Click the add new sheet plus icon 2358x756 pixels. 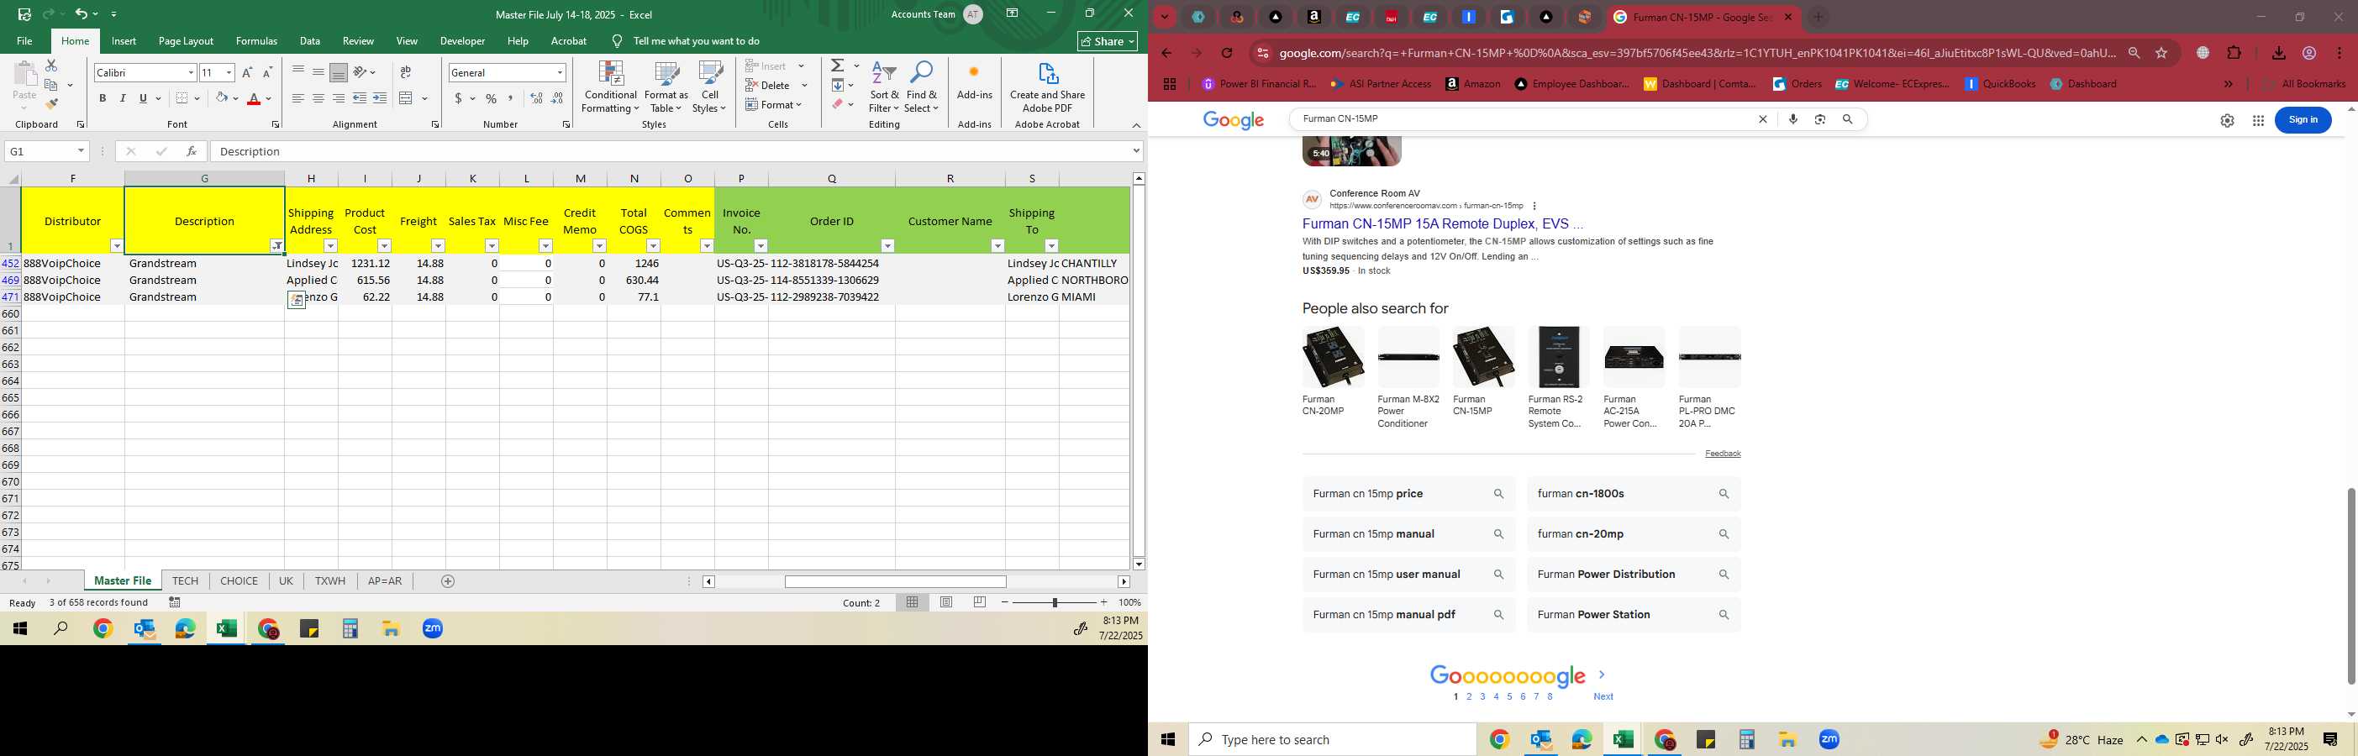[x=448, y=581]
